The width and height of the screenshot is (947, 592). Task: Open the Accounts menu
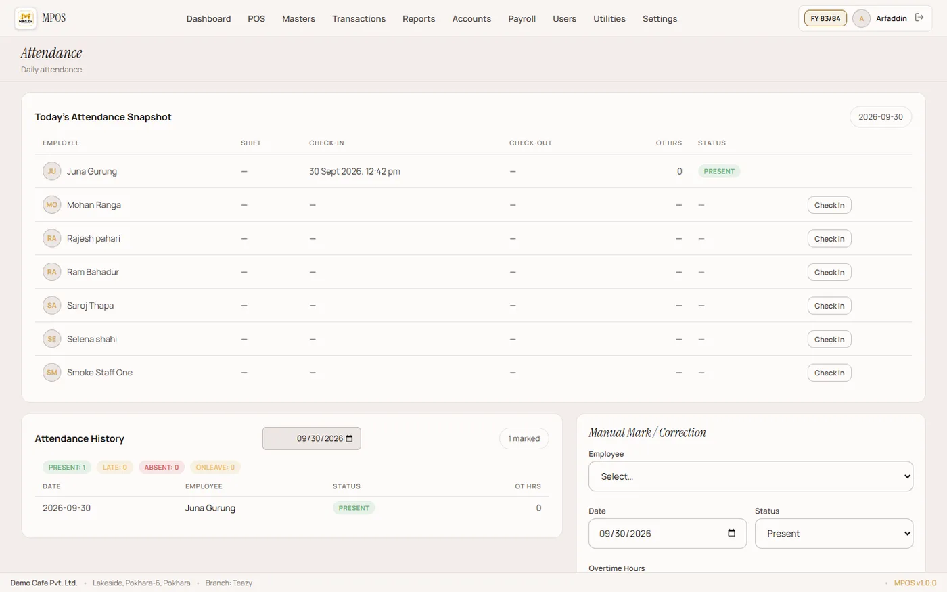pos(472,18)
